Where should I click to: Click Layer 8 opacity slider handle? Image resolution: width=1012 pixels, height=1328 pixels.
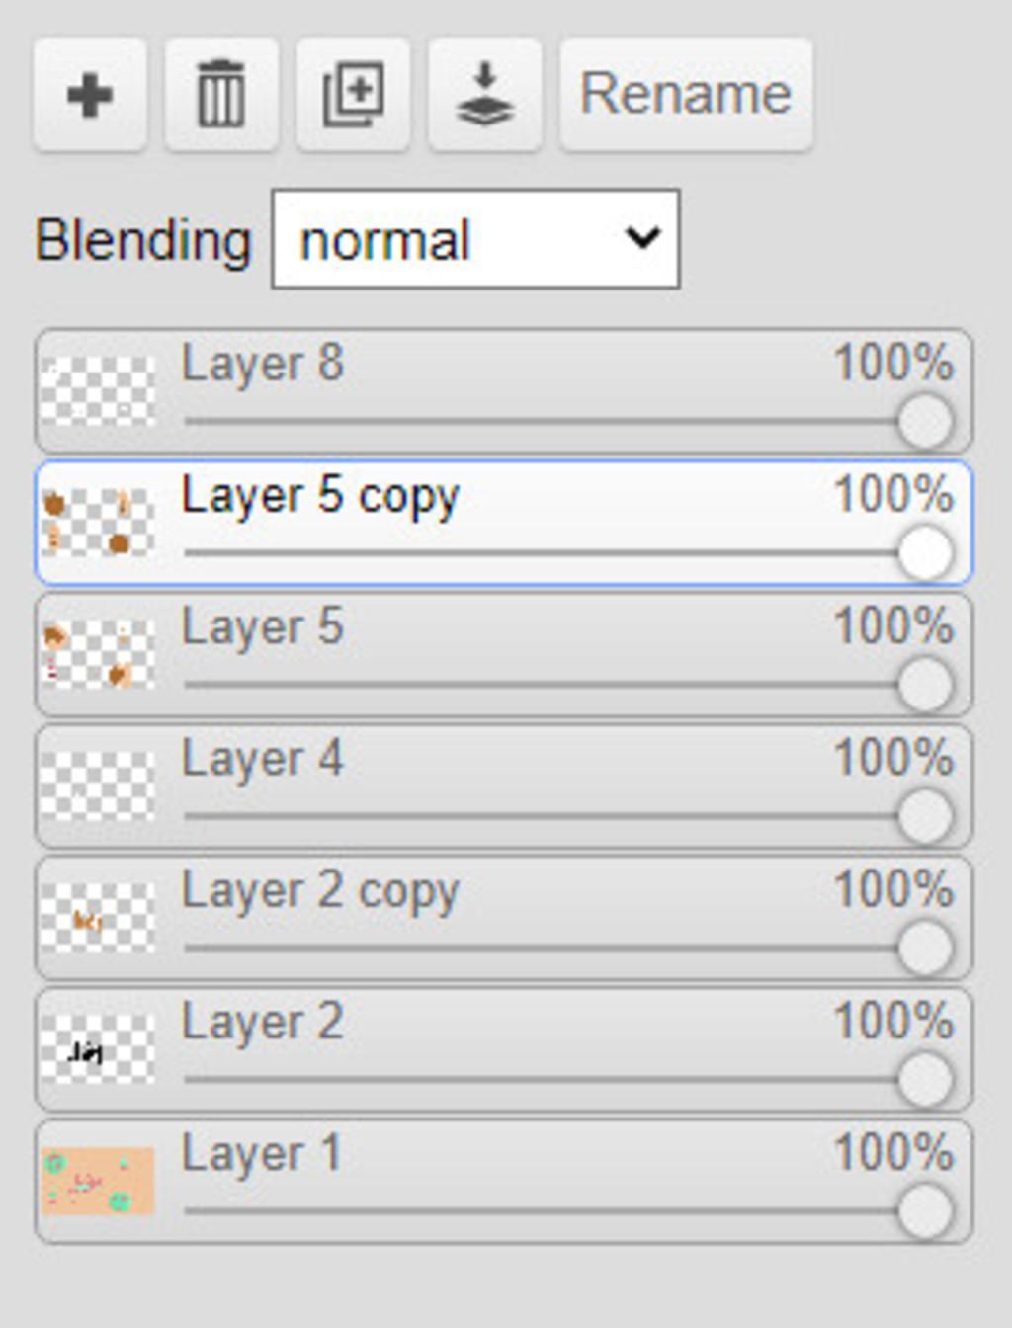click(925, 422)
